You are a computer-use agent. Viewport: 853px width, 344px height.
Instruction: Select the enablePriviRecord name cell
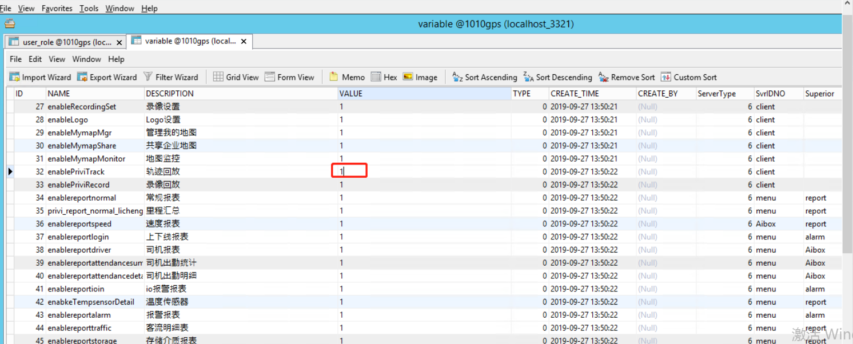(x=95, y=185)
